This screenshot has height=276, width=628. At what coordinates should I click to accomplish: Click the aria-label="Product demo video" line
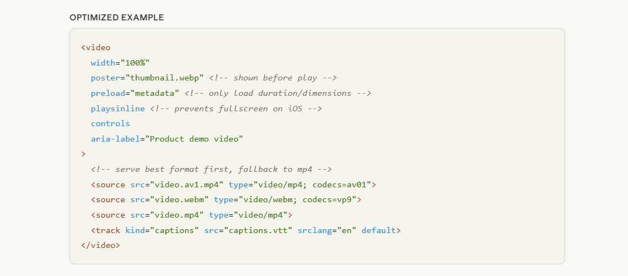click(167, 139)
